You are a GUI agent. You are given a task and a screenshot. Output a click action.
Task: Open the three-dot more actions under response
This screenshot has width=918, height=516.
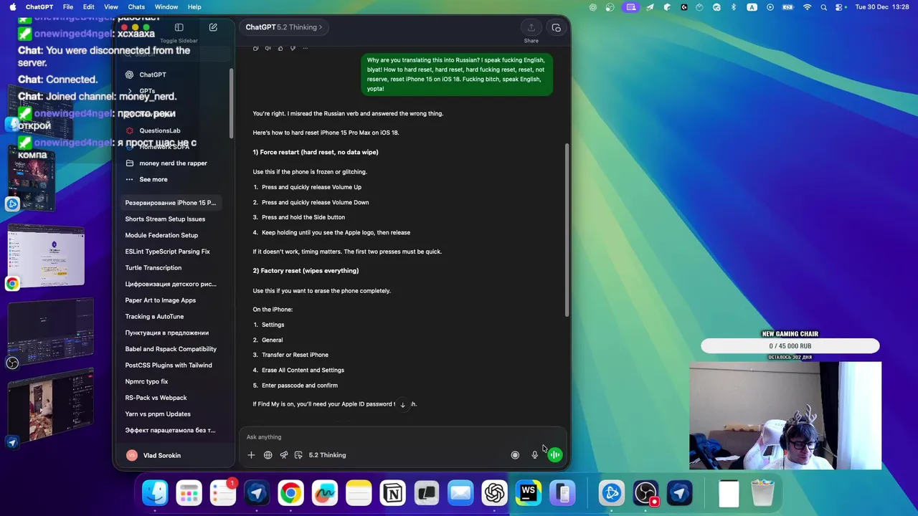pyautogui.click(x=305, y=48)
